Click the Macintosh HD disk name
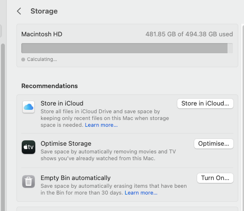The width and height of the screenshot is (244, 211). click(x=42, y=34)
